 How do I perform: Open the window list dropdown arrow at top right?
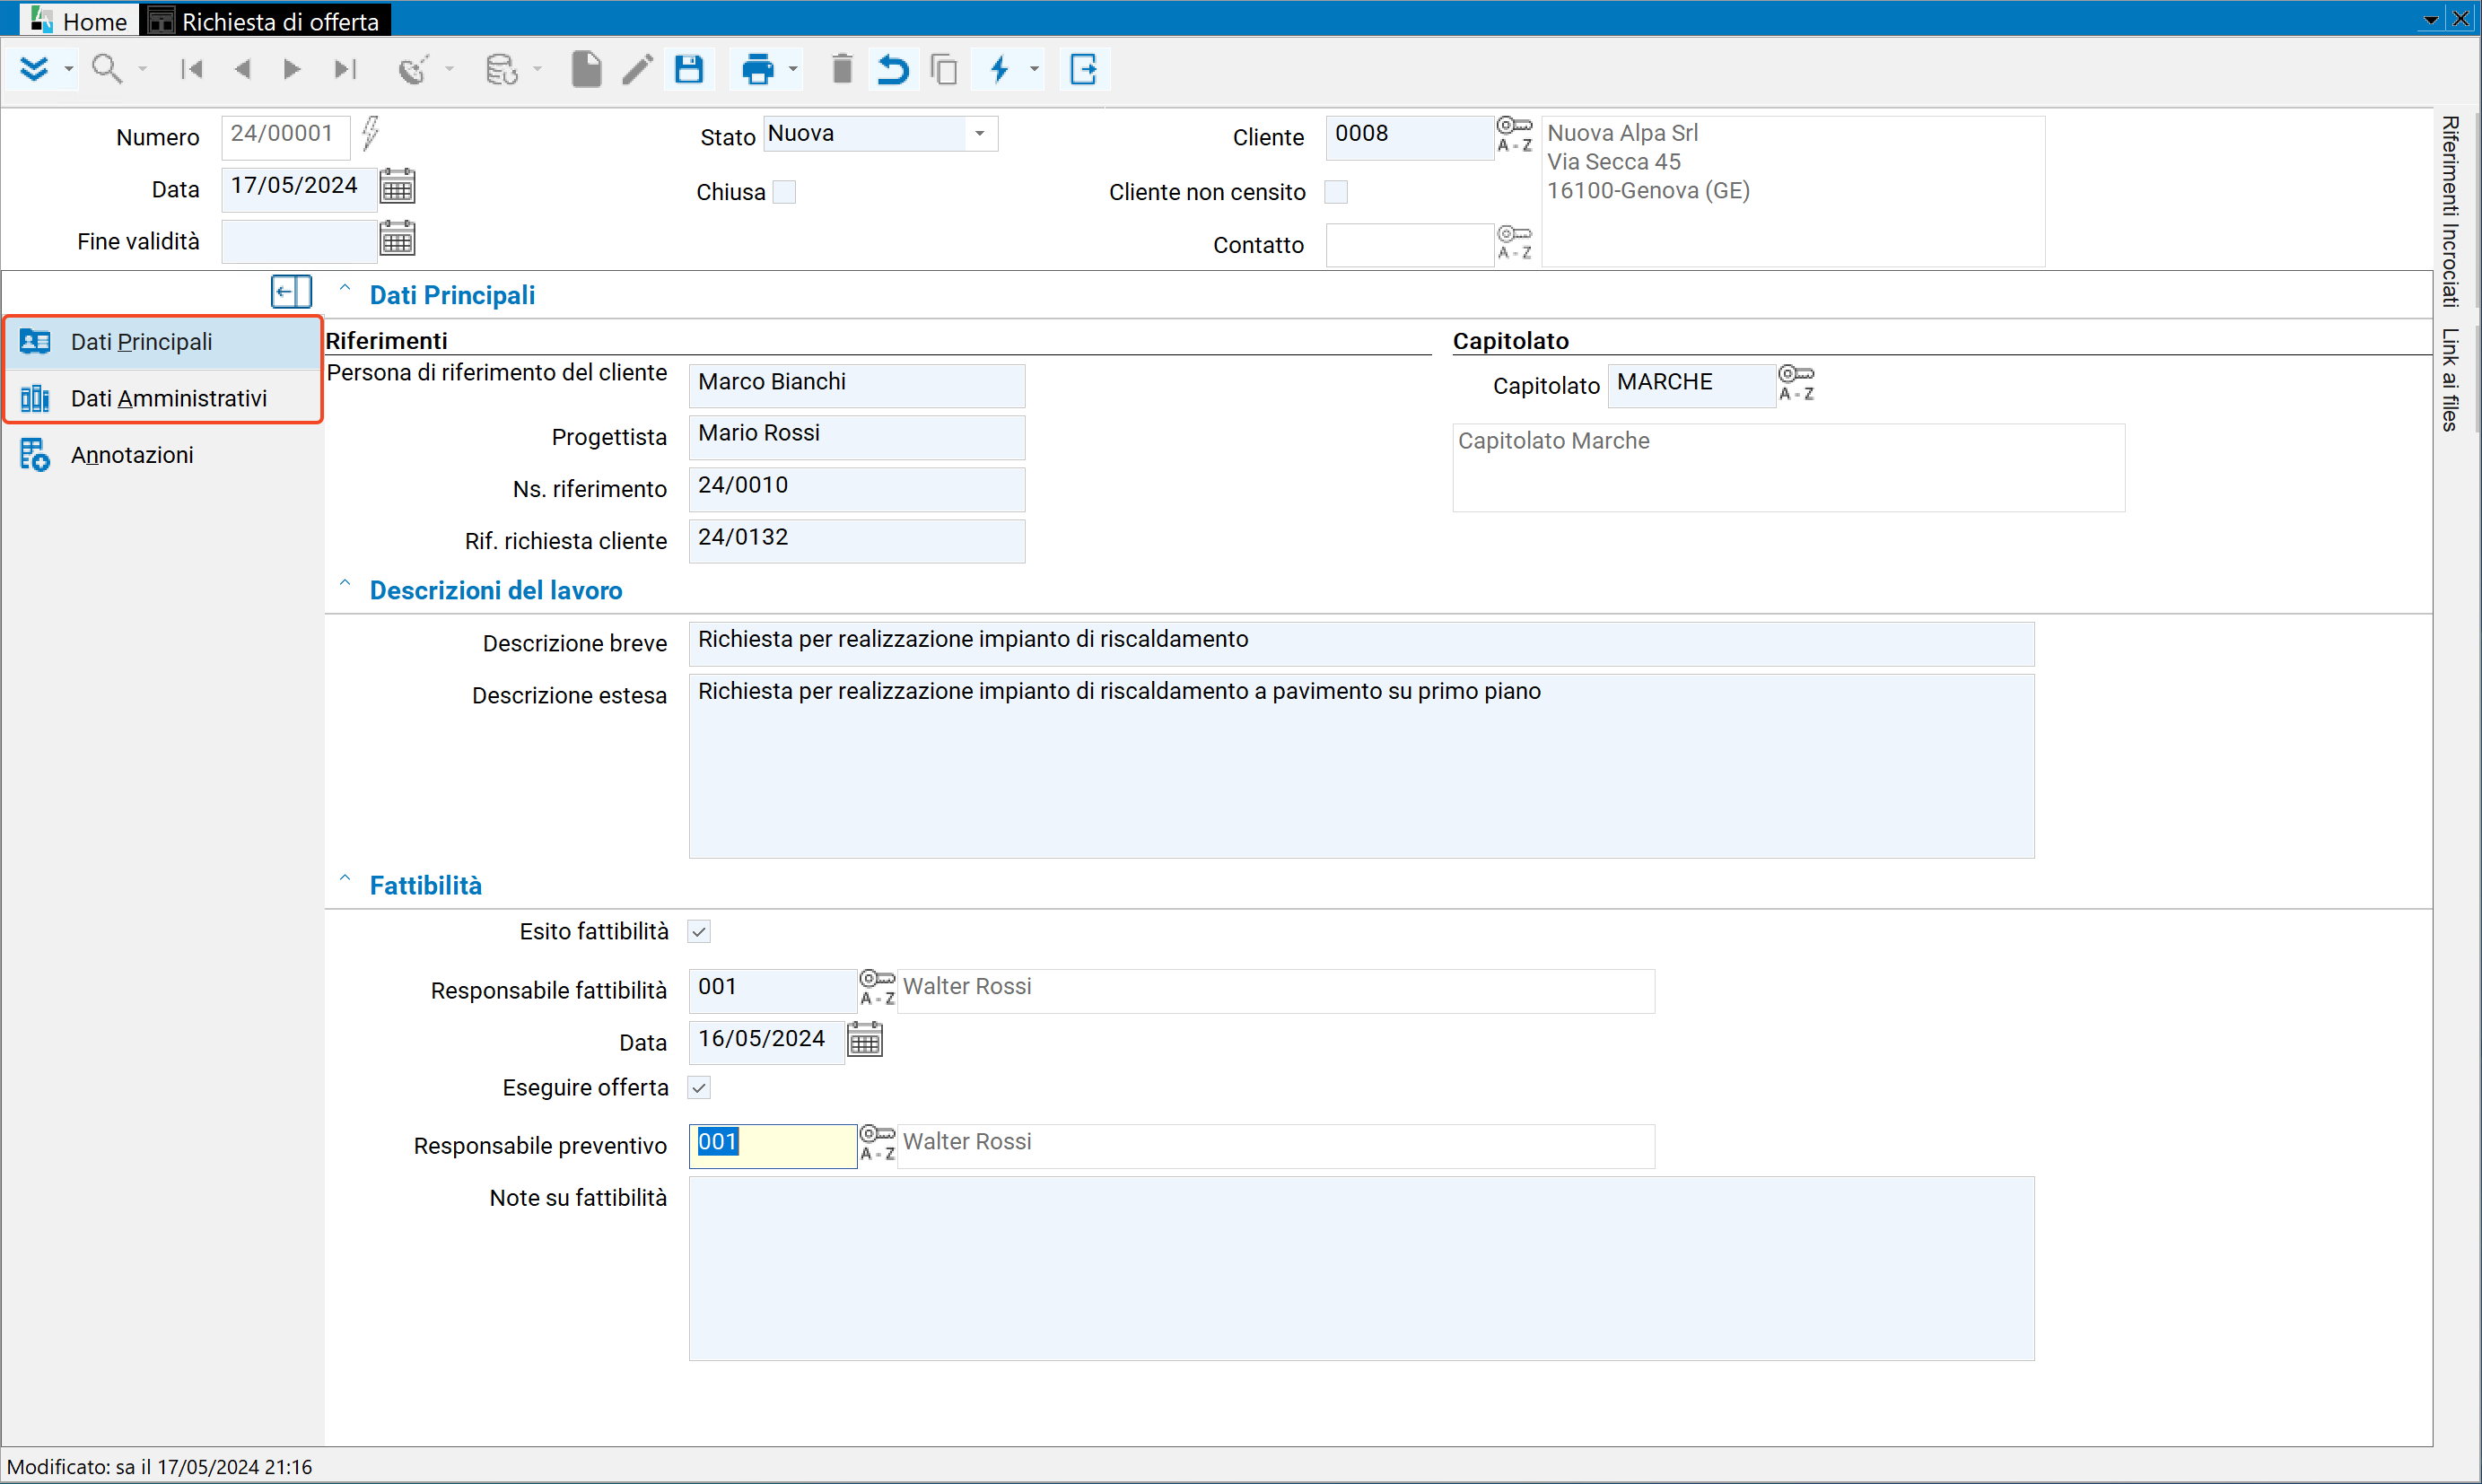tap(2430, 20)
